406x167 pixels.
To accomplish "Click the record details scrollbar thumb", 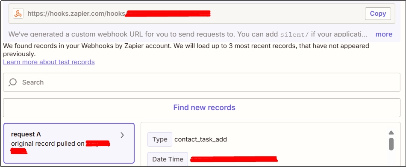I will point(391,144).
